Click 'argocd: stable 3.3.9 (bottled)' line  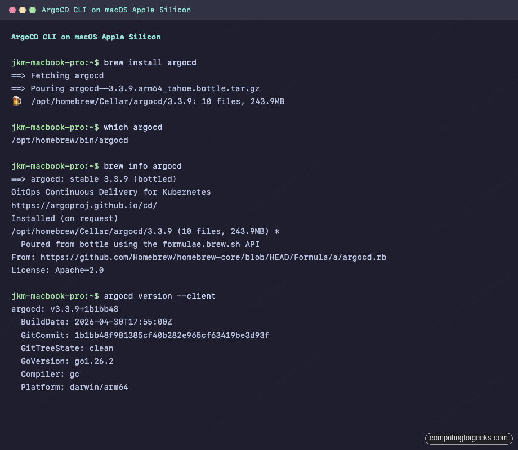(94, 179)
